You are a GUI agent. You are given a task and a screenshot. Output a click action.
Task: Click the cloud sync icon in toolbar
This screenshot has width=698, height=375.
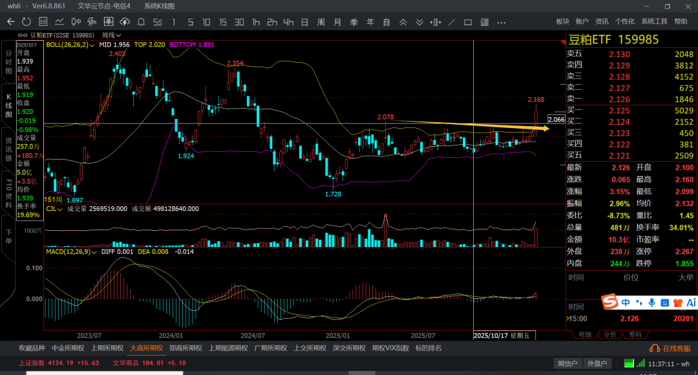pyautogui.click(x=125, y=22)
